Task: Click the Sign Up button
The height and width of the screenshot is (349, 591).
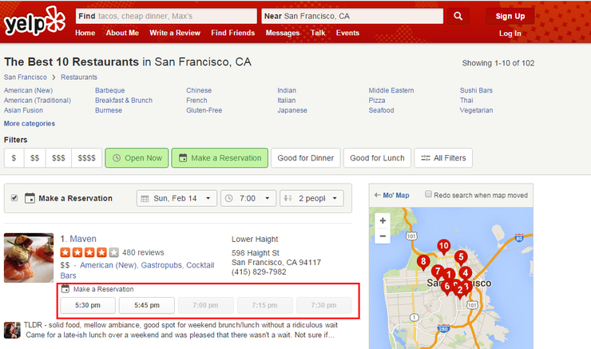Action: point(510,16)
